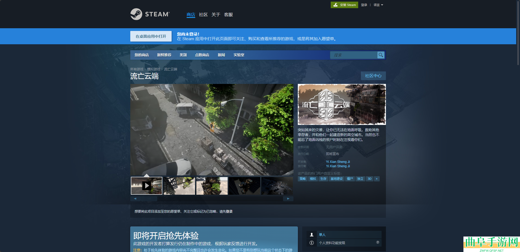Click the publisher Yi Xian Sheng Ji link
Viewport: 520px width, 252px height.
338,166
